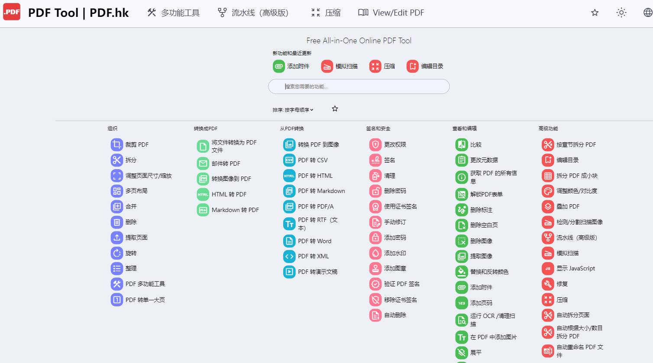Viewport: 653px width, 363px height.
Task: Click the 比较 compare icon
Action: point(462,145)
